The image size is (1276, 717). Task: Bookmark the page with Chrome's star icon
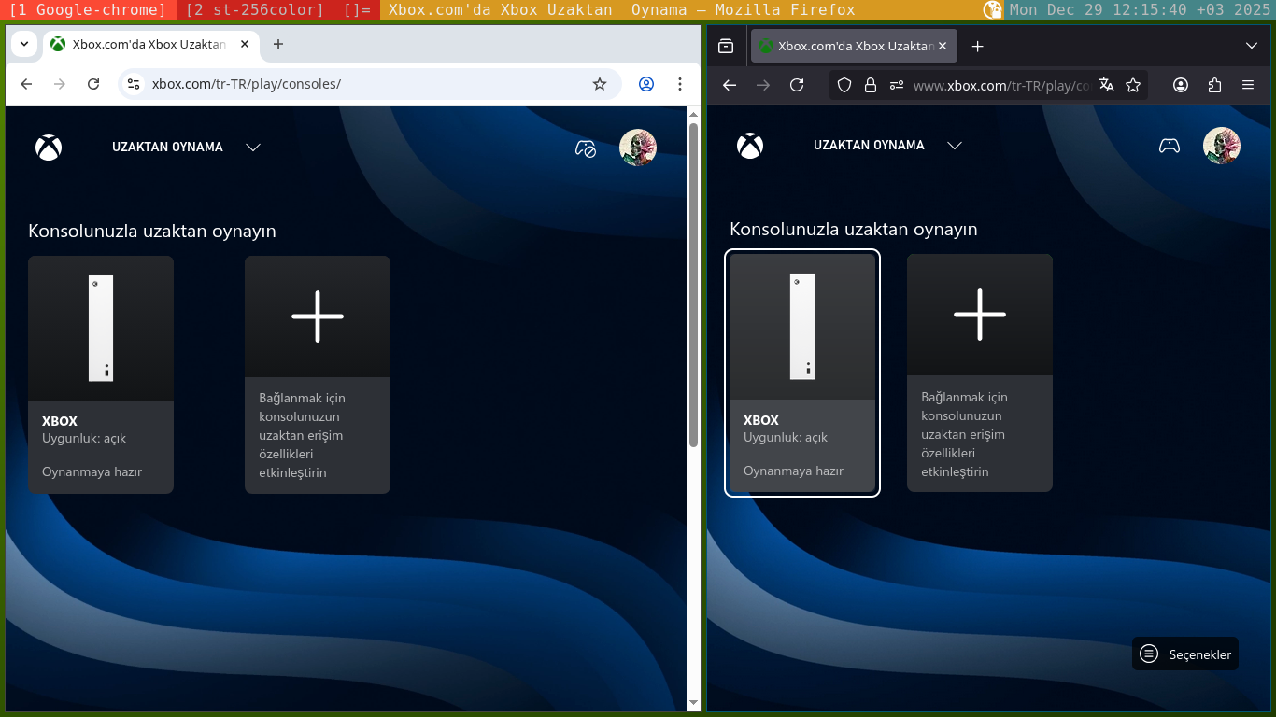(x=600, y=84)
